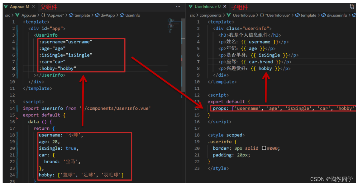The image size is (358, 185).
Task: Click the h3 我是个人信息组件 line
Action: [250, 35]
